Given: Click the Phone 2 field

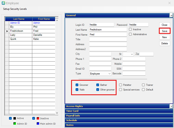Looking at the screenshot, I should tap(134, 59).
